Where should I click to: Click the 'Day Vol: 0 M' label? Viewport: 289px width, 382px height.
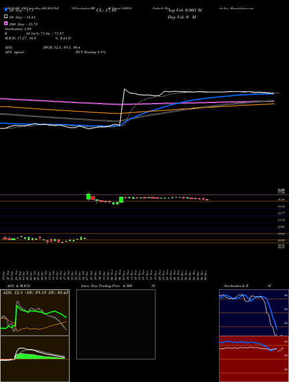pos(181,17)
